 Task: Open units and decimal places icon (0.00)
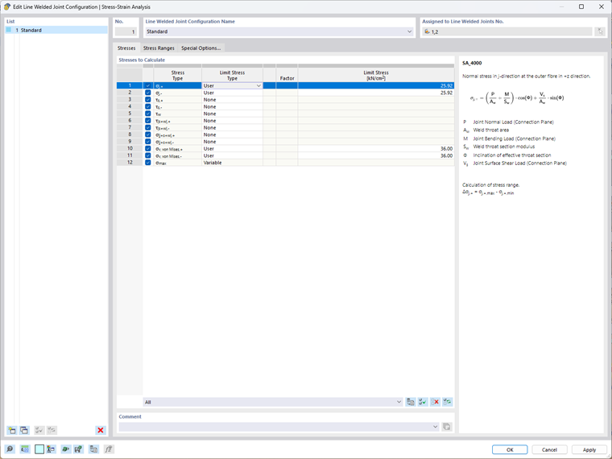(x=25, y=449)
